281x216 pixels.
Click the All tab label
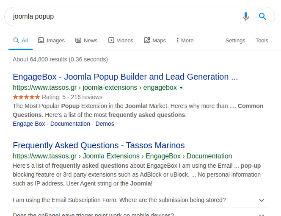[x=25, y=41]
